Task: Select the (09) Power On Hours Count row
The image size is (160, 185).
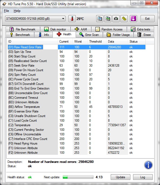Action: click(x=76, y=70)
